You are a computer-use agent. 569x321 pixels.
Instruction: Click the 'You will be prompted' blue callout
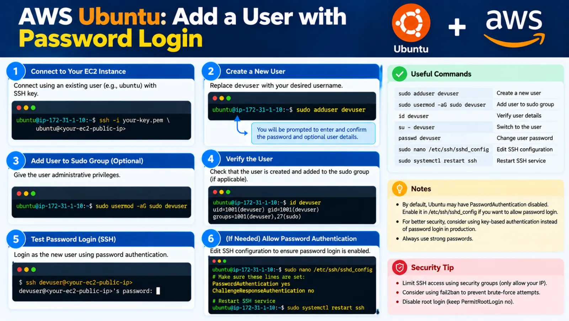313,133
